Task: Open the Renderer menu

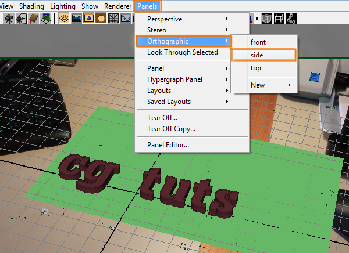Action: coord(117,6)
